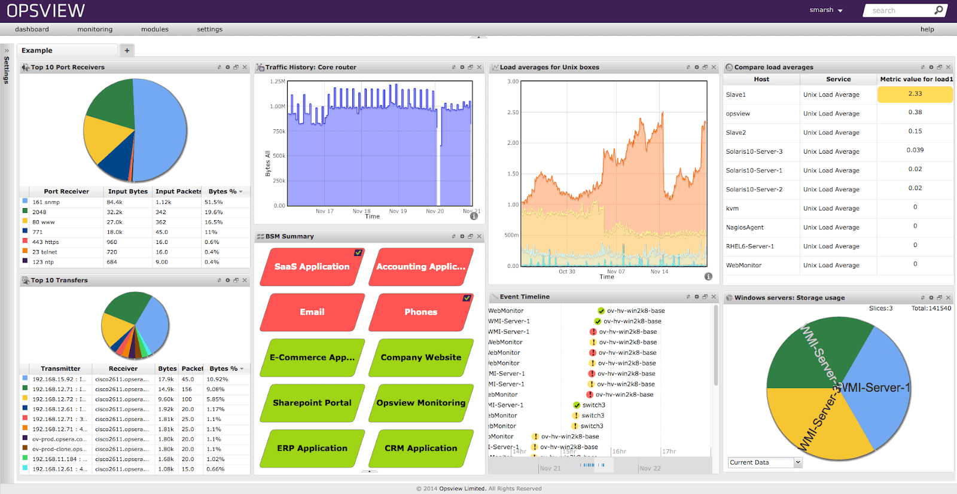Open the Current Data dropdown
957x494 pixels.
[x=764, y=462]
